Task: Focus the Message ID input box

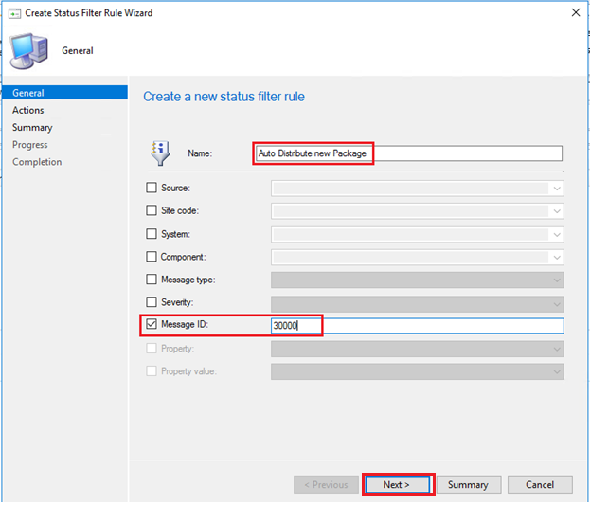Action: tap(417, 325)
